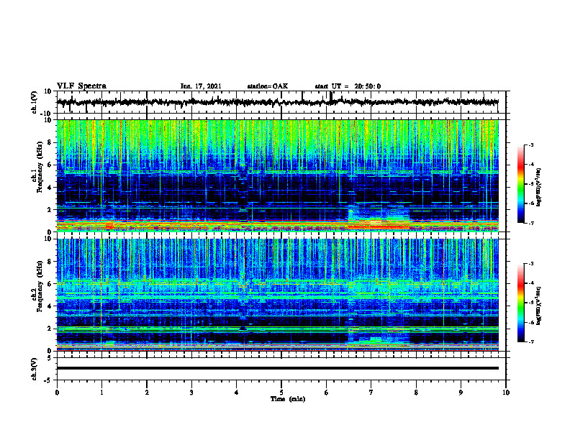Click the "-7" tick on ch.2 colorbar

[x=531, y=342]
